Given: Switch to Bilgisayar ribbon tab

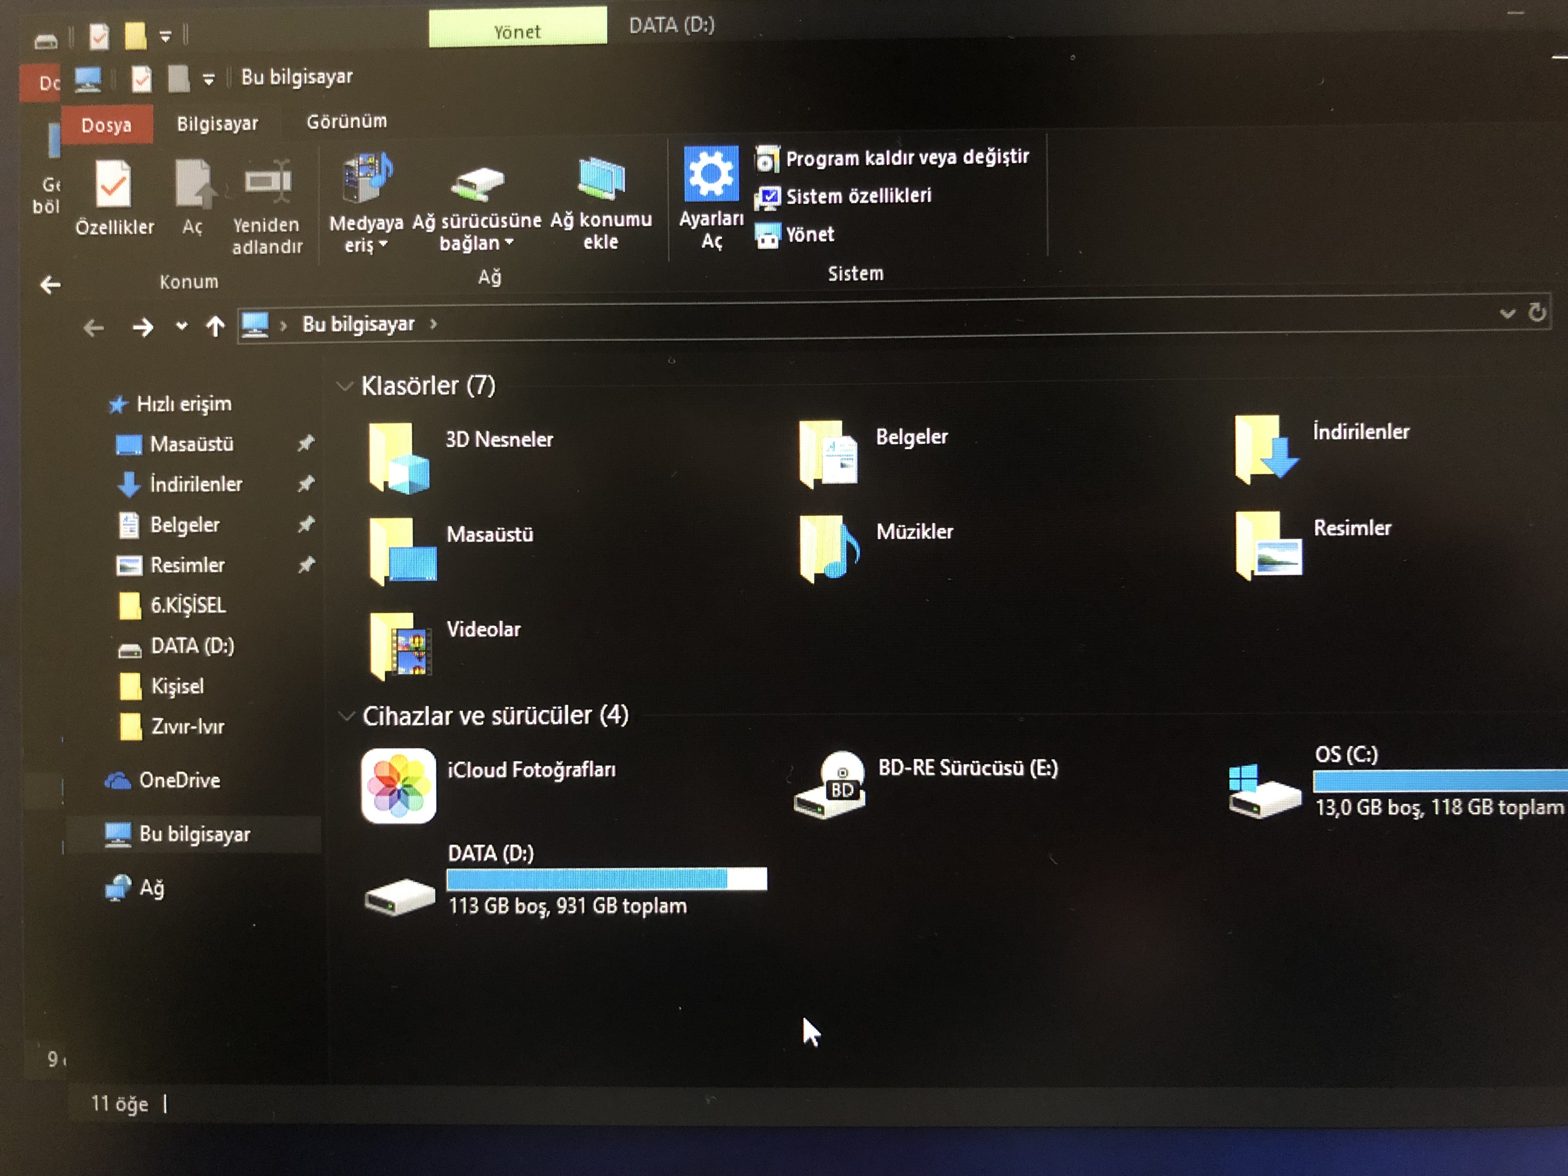Looking at the screenshot, I should click(x=217, y=123).
